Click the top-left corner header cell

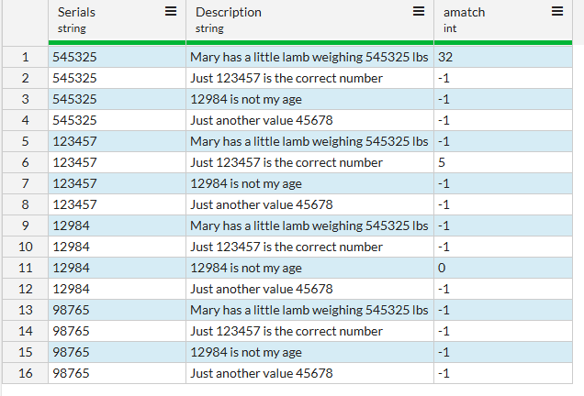pos(24,20)
